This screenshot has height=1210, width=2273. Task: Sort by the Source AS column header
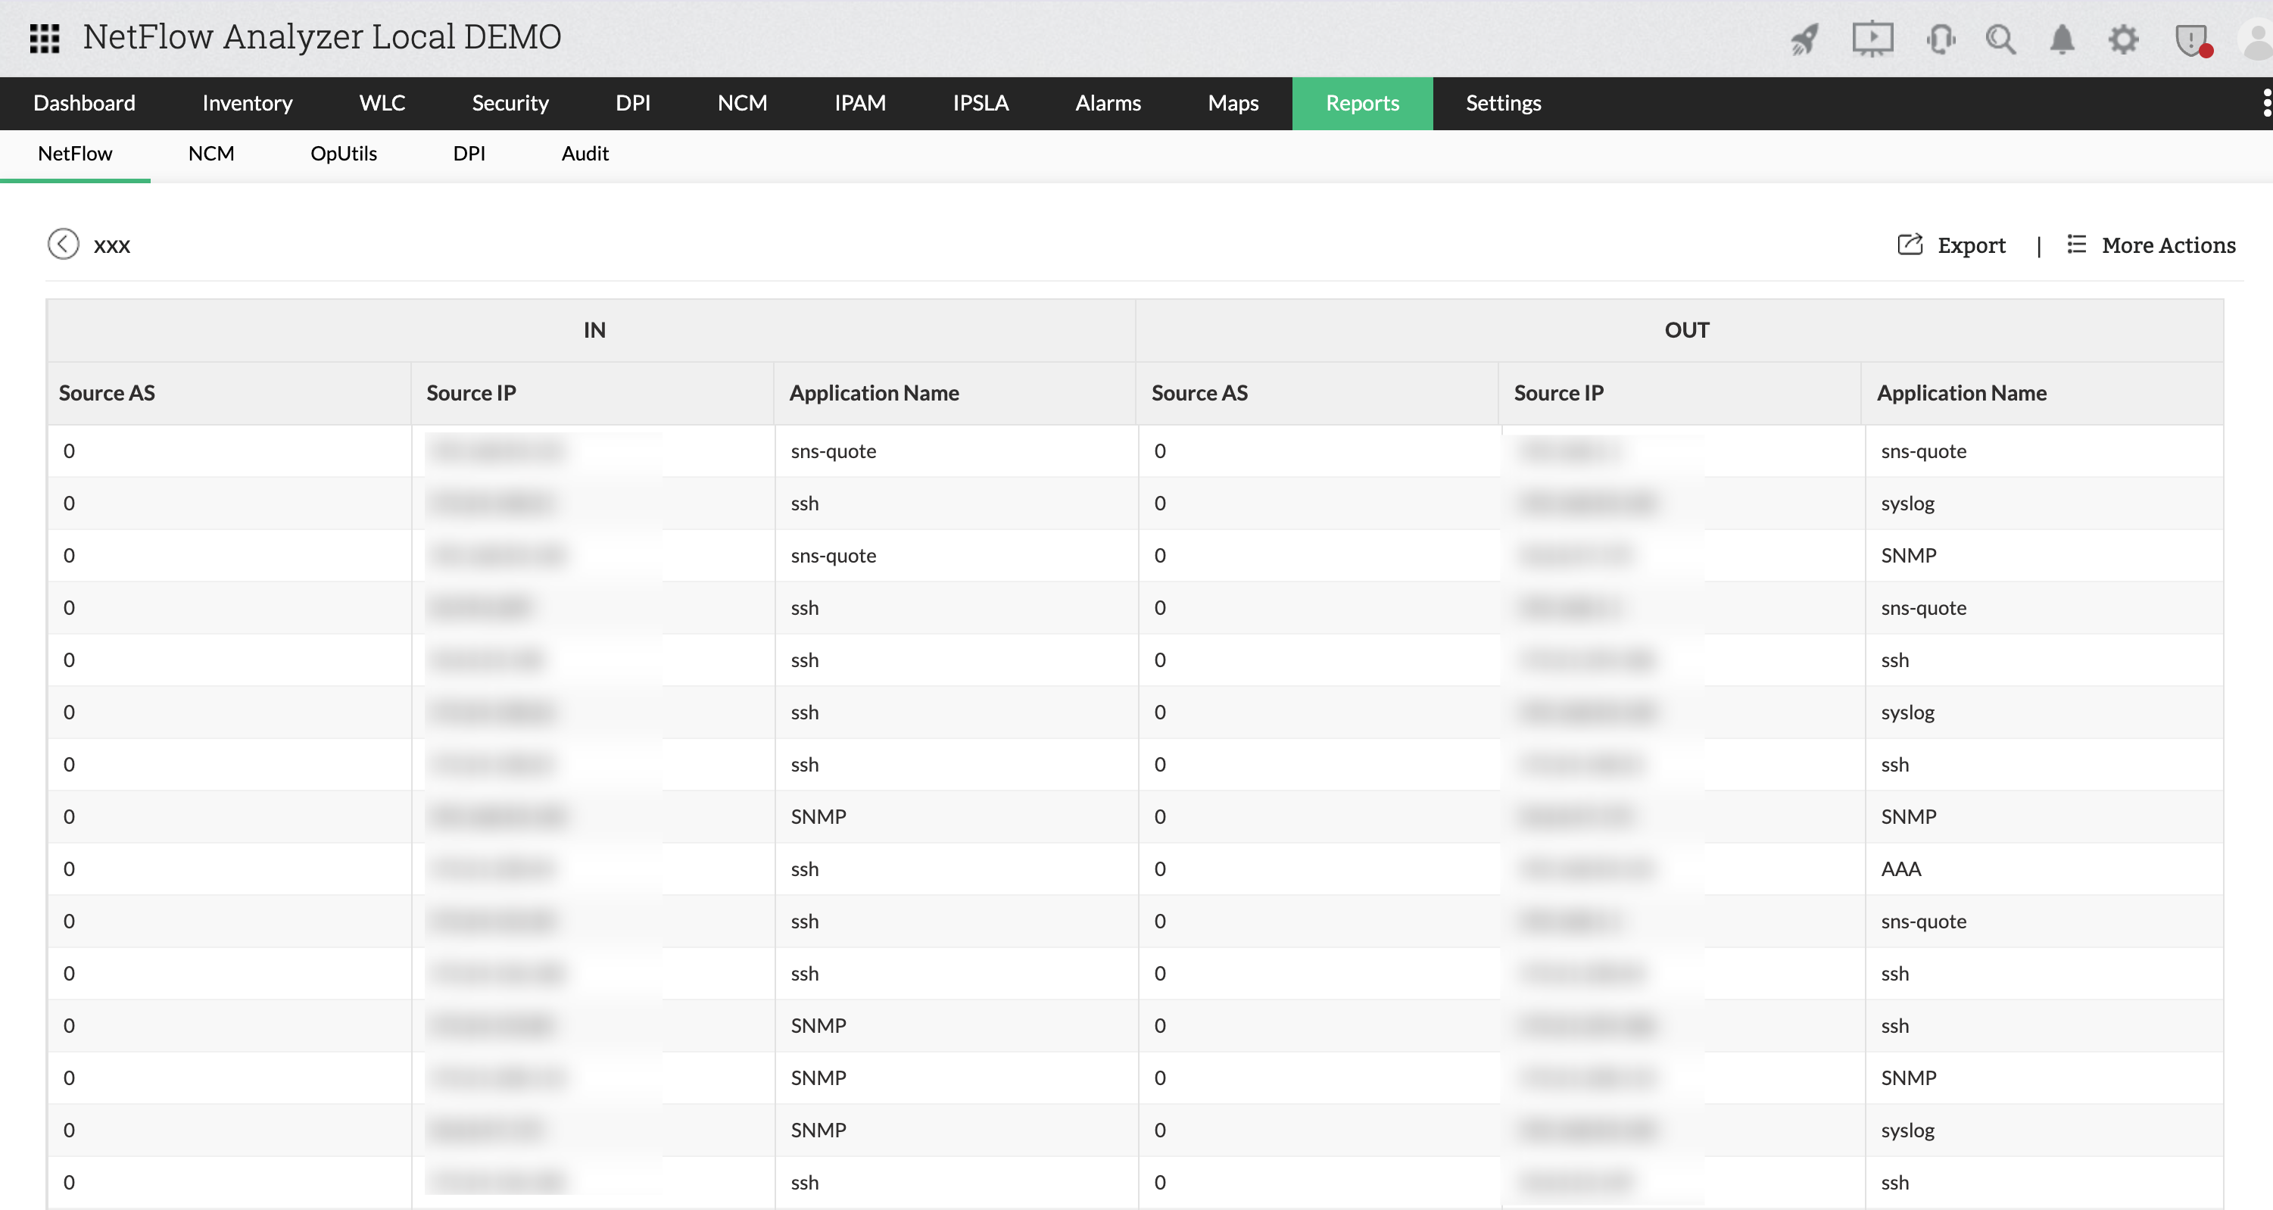pyautogui.click(x=106, y=393)
